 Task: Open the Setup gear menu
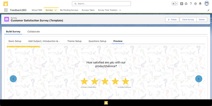pos(195,4)
